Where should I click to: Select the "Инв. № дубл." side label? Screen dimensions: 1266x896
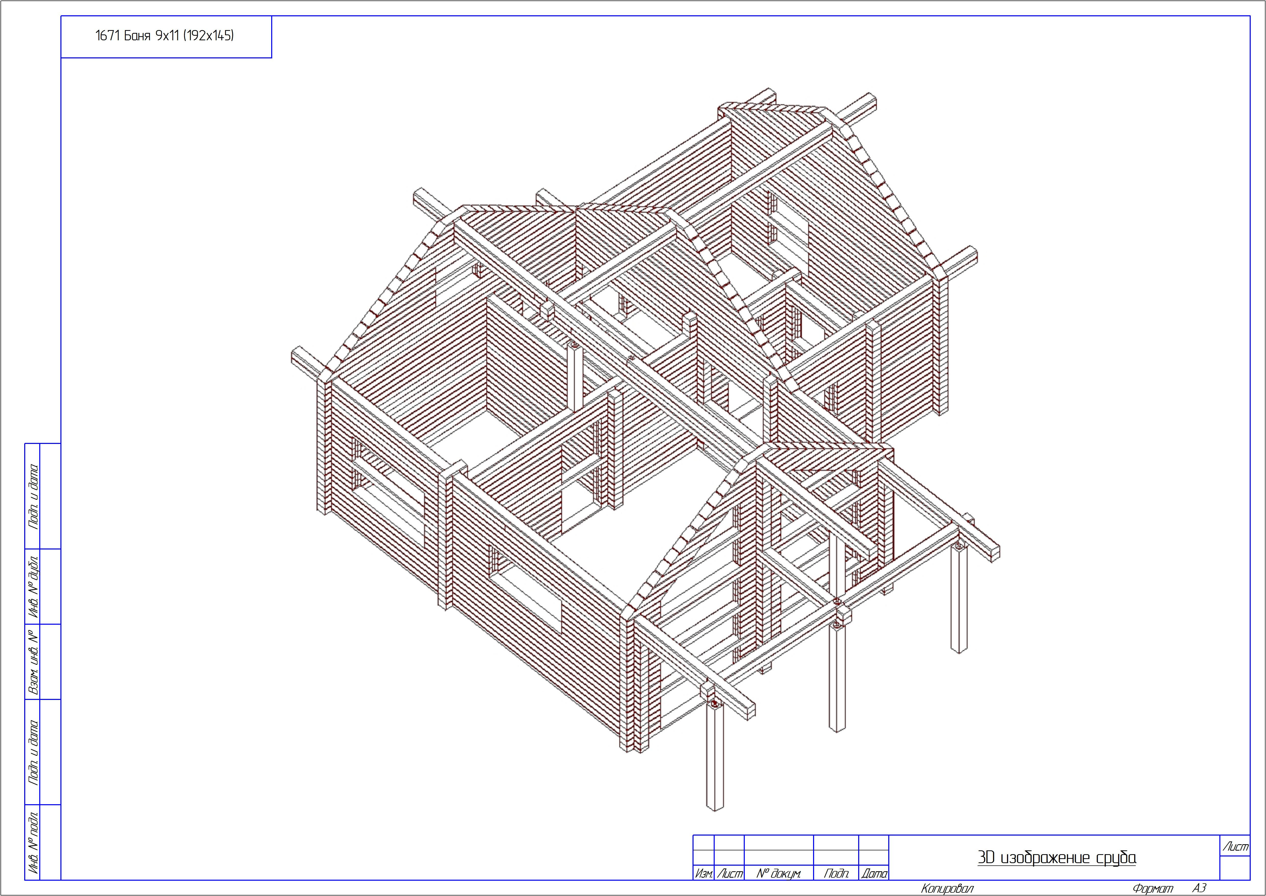pyautogui.click(x=33, y=586)
